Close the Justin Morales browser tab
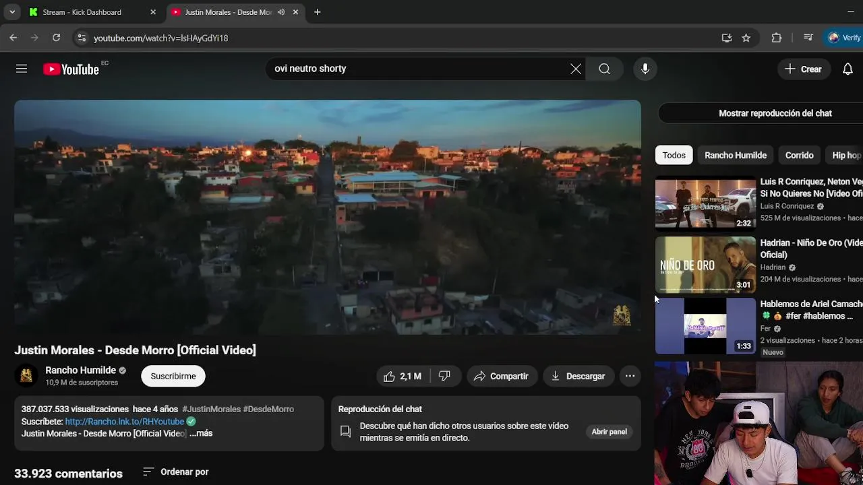This screenshot has width=863, height=485. click(295, 12)
